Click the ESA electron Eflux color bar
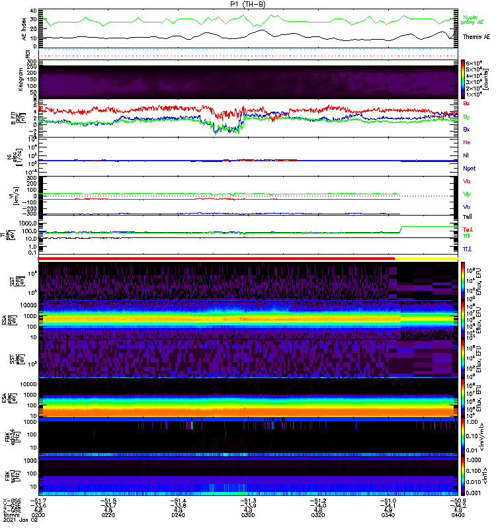 click(x=463, y=398)
